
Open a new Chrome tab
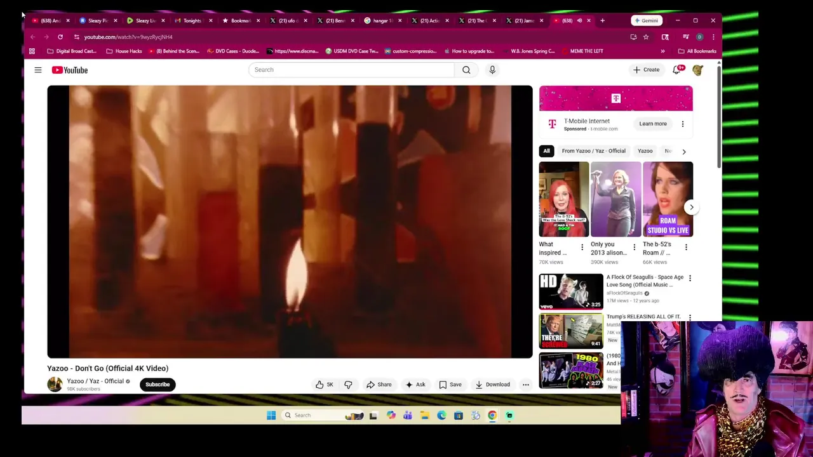pos(603,20)
